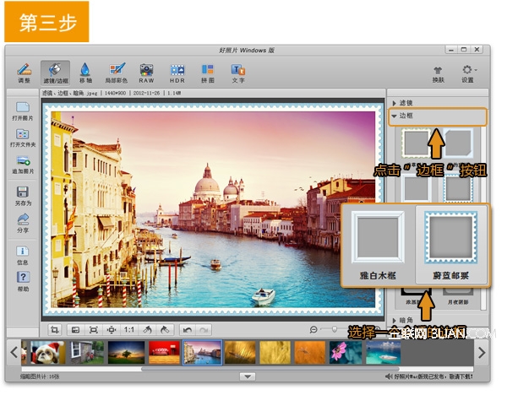
Task: Select the sunset tree thumbnail
Action: pyautogui.click(x=126, y=352)
